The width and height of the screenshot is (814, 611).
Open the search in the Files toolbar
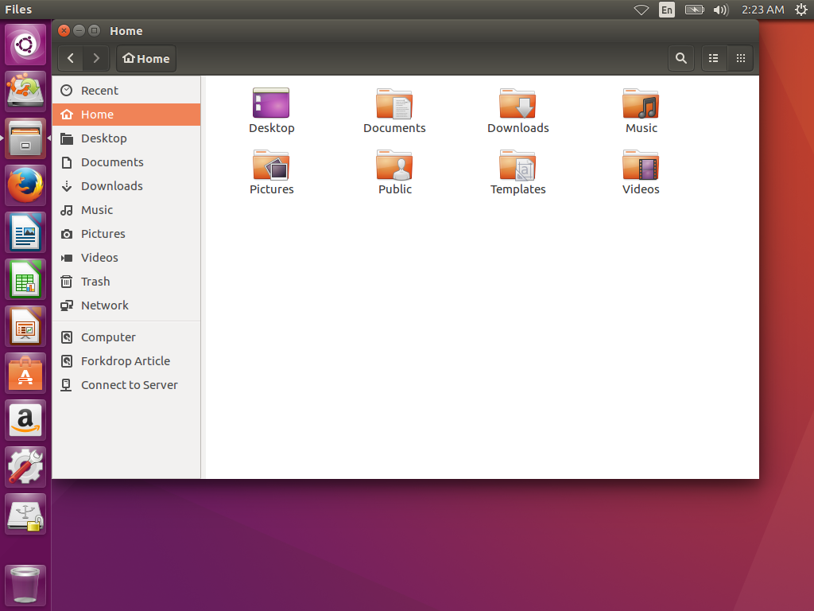(680, 58)
